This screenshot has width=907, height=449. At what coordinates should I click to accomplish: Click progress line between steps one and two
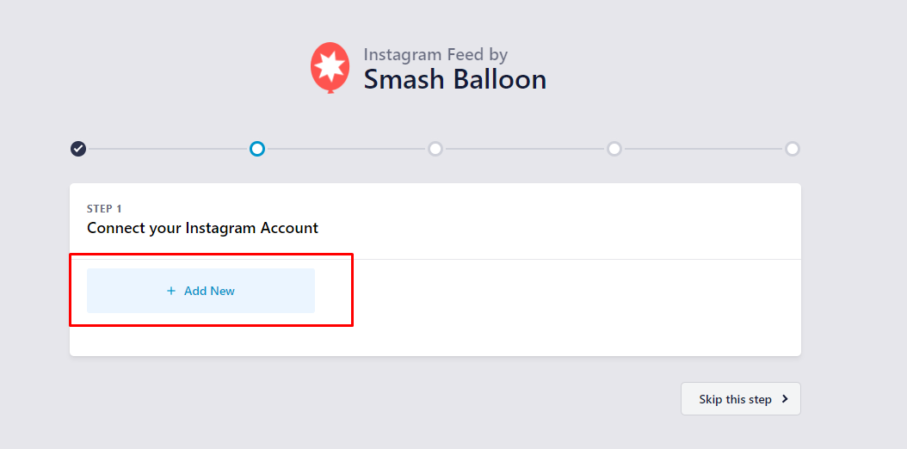[168, 149]
